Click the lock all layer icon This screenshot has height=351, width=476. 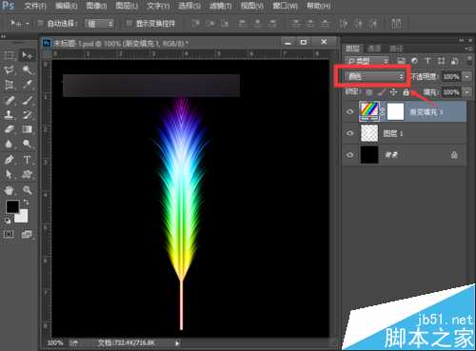[x=406, y=92]
